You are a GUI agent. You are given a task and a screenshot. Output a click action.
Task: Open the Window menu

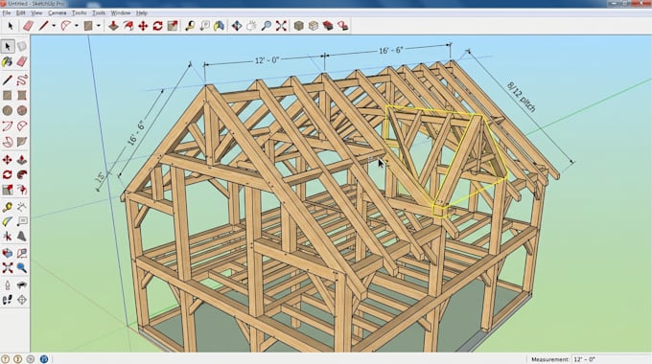(x=121, y=12)
